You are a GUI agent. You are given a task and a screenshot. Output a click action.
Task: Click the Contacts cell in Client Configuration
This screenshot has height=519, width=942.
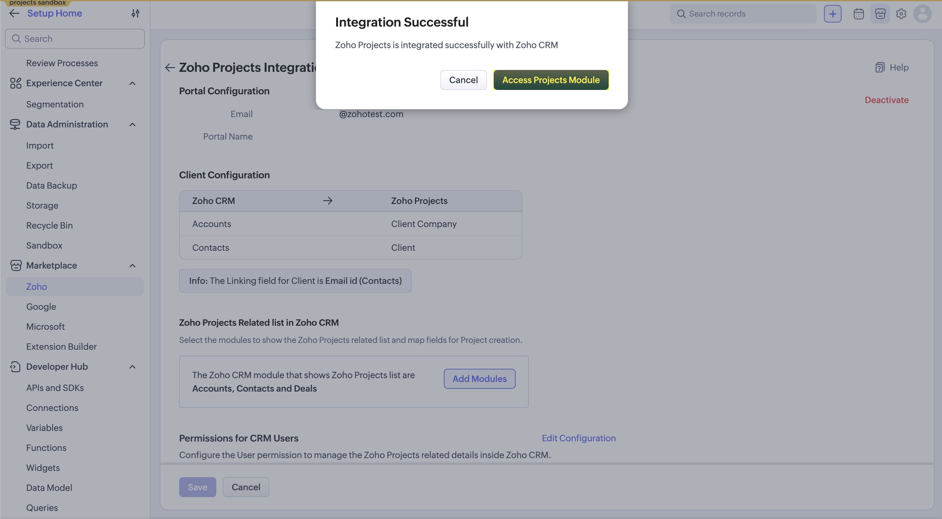tap(211, 248)
